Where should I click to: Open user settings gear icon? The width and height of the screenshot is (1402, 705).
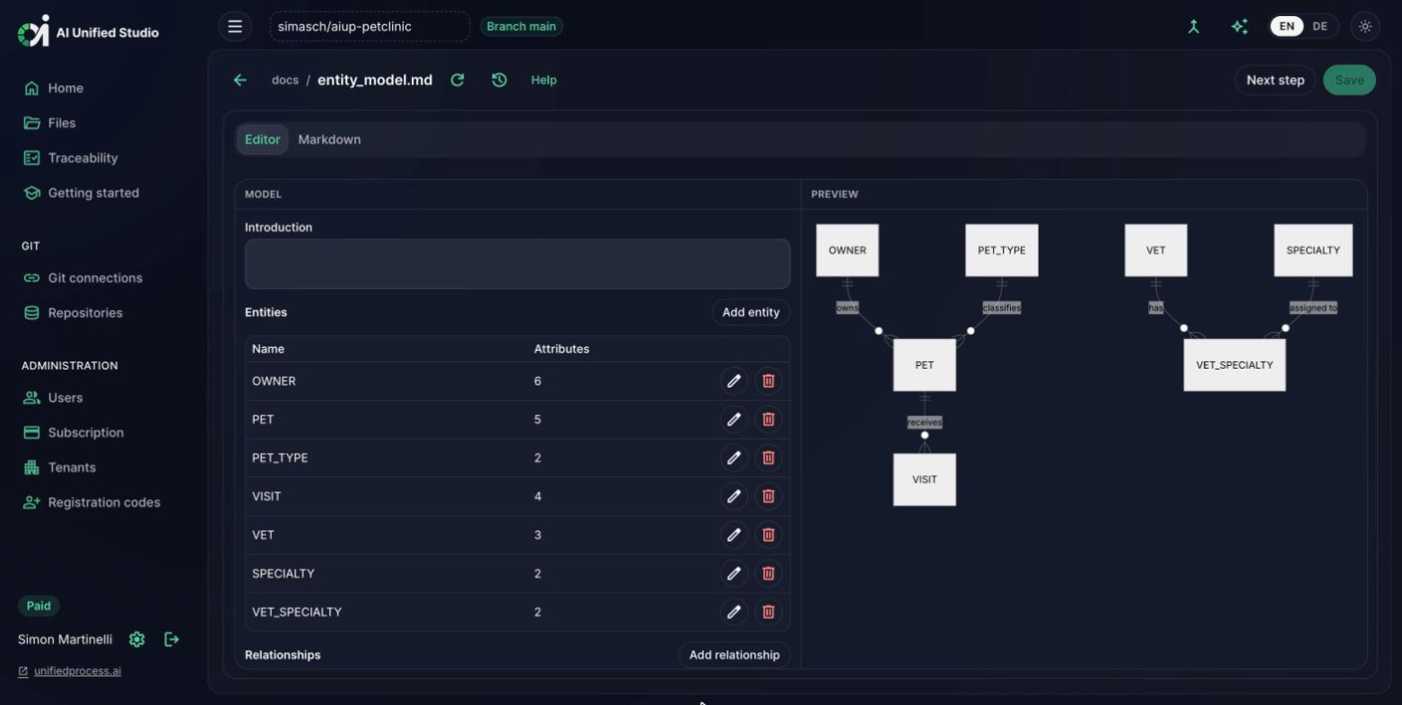137,640
